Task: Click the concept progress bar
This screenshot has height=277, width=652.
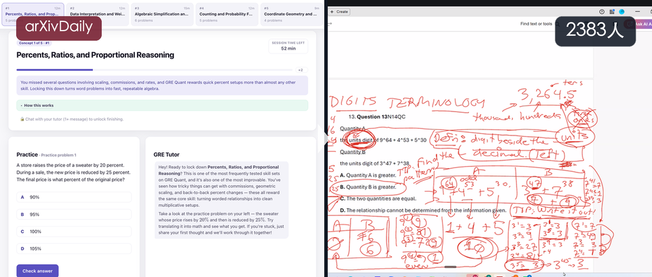Action: [x=155, y=70]
